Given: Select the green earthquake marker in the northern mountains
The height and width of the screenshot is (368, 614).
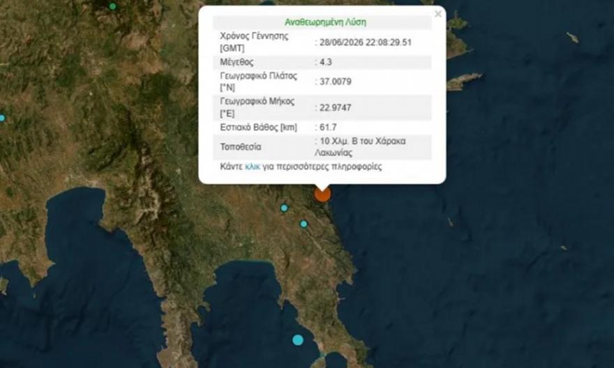Looking at the screenshot, I should [x=112, y=6].
